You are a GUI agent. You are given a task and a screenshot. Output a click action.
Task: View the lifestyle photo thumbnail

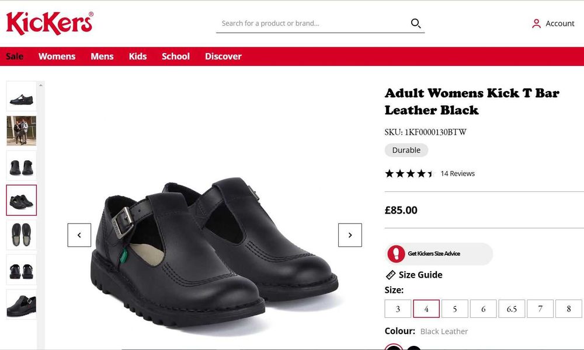22,131
